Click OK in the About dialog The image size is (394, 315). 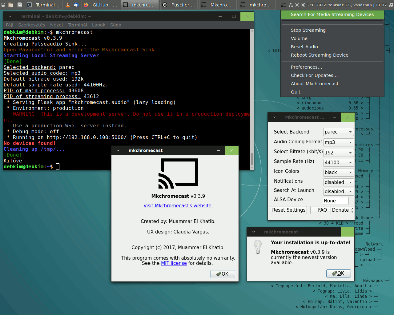[x=223, y=274]
